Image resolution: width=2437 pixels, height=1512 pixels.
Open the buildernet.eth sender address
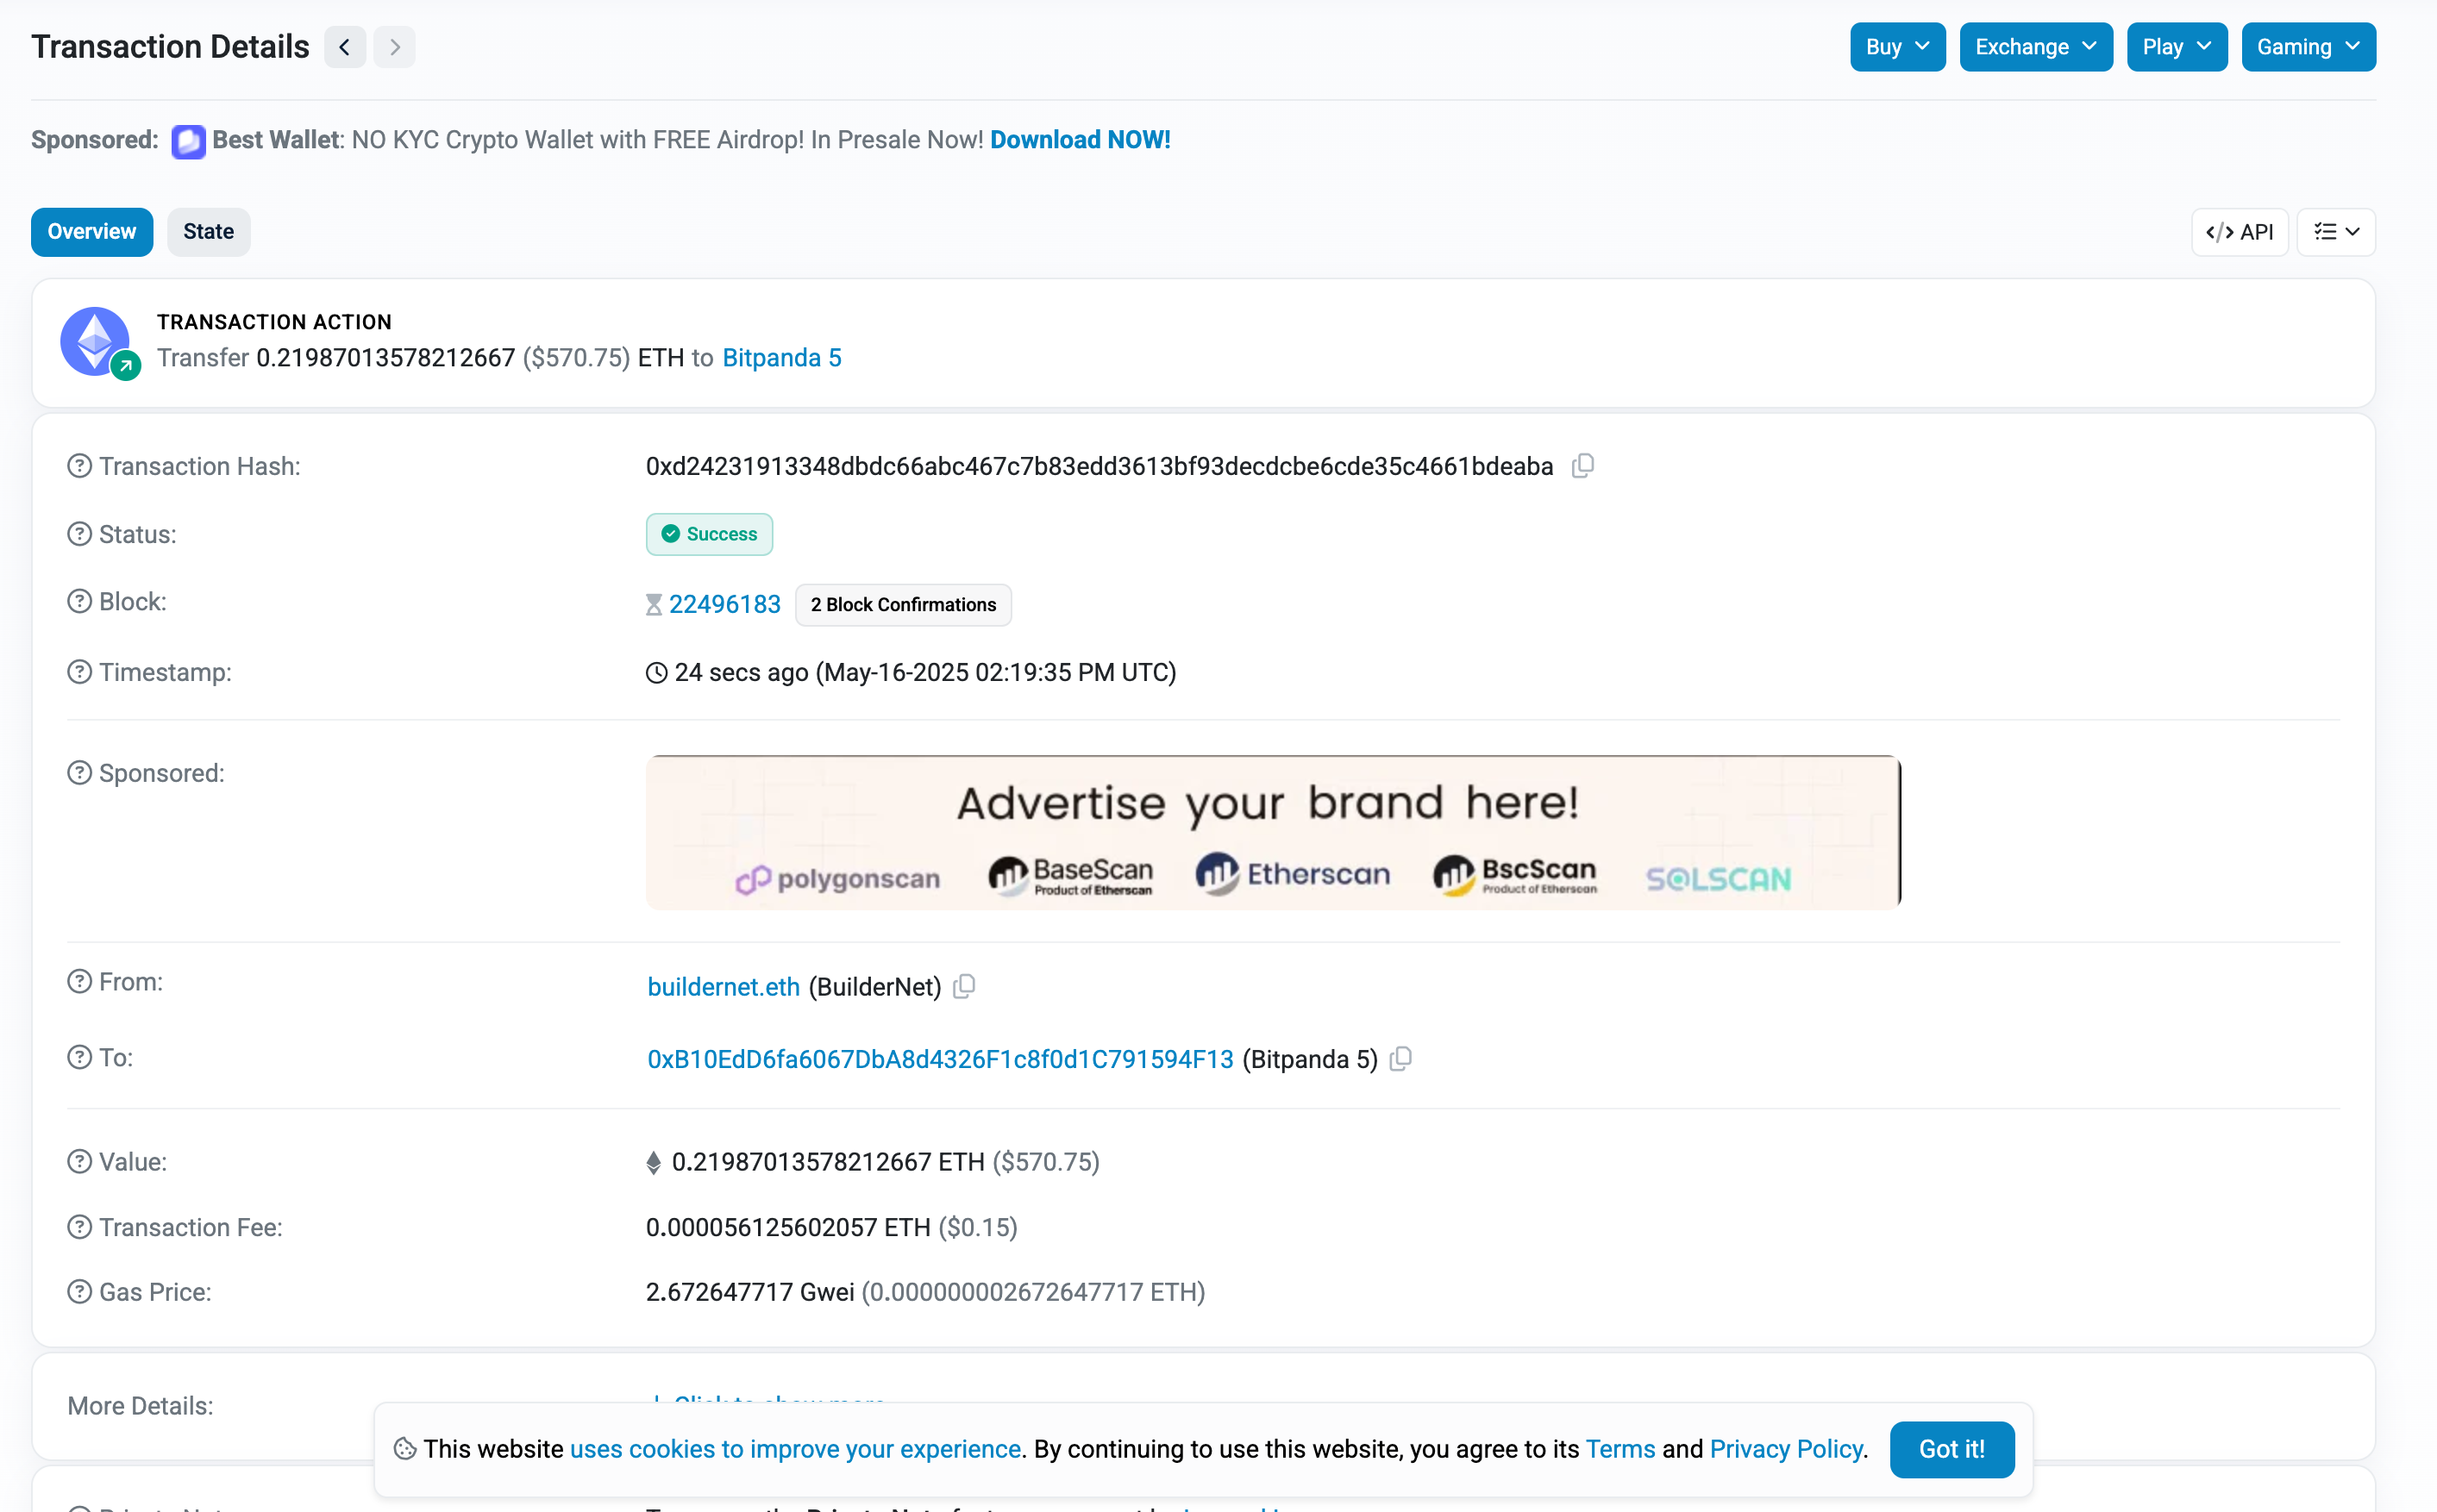724,987
